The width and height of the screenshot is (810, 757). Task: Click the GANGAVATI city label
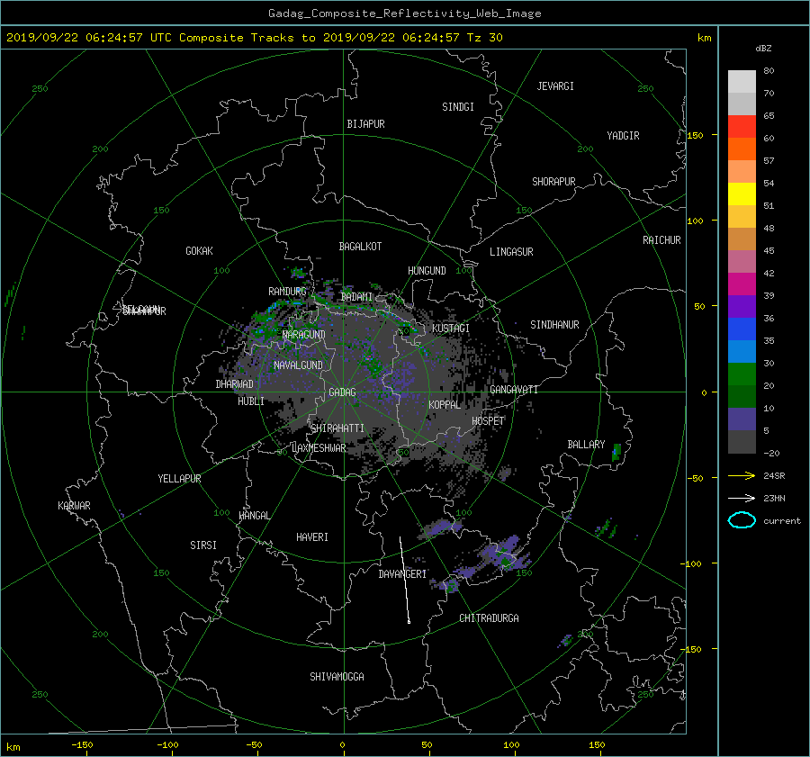pyautogui.click(x=514, y=389)
